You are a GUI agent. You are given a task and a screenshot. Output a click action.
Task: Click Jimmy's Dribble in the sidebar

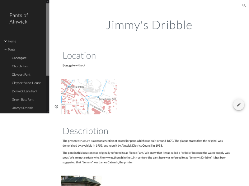(22, 108)
